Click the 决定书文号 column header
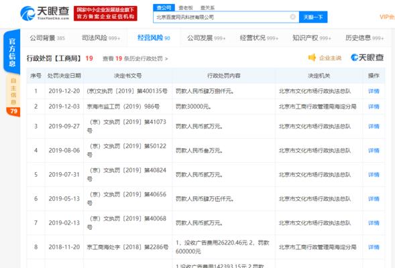This screenshot has height=268, width=395. click(127, 76)
